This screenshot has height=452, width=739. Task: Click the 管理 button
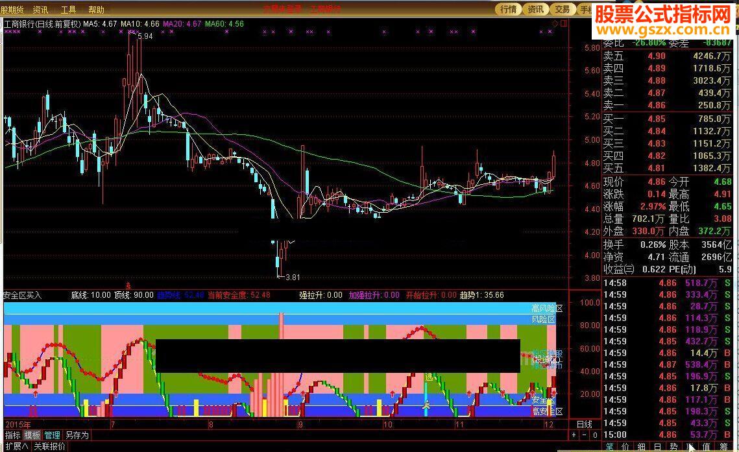[x=52, y=435]
